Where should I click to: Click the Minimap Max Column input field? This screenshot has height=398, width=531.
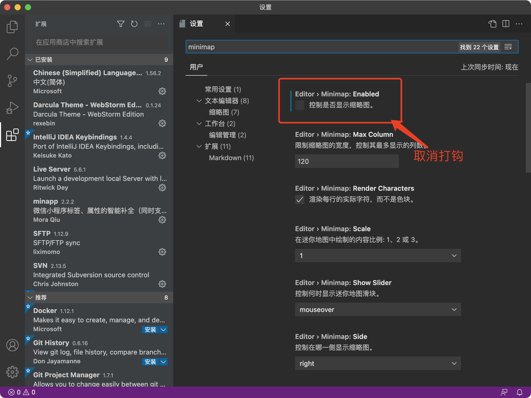pyautogui.click(x=346, y=161)
